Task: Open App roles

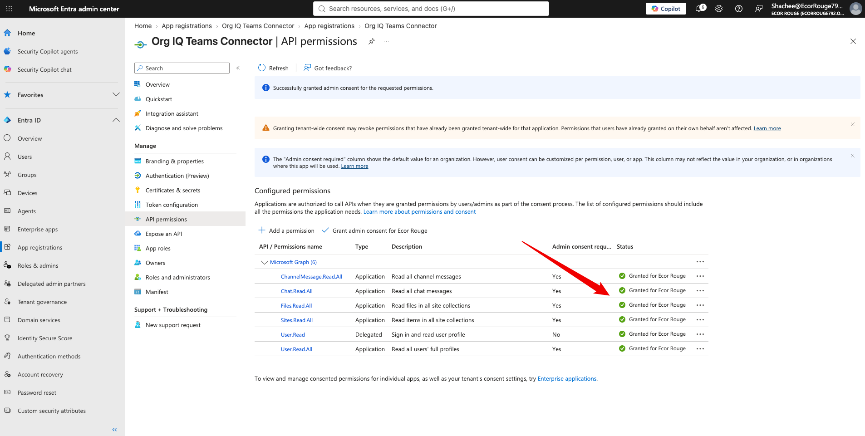Action: pos(158,248)
